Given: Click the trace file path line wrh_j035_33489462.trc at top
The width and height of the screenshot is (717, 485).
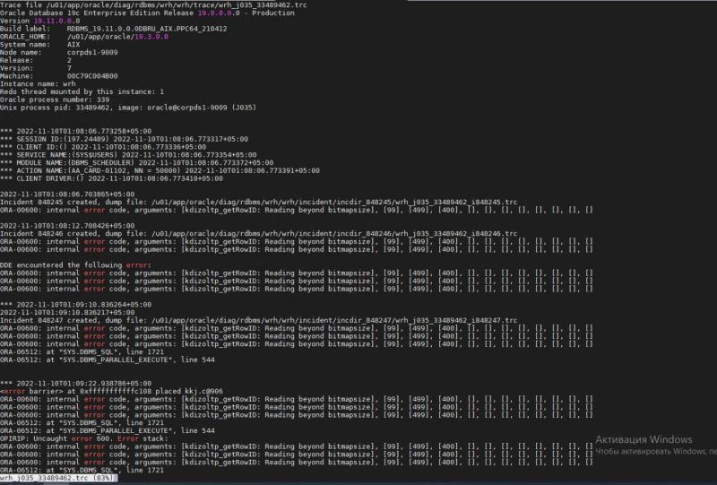Looking at the screenshot, I should pos(153,4).
